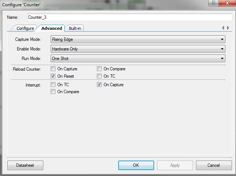Enable Interrupt On Compare checkbox
The width and height of the screenshot is (236, 176).
(x=53, y=92)
